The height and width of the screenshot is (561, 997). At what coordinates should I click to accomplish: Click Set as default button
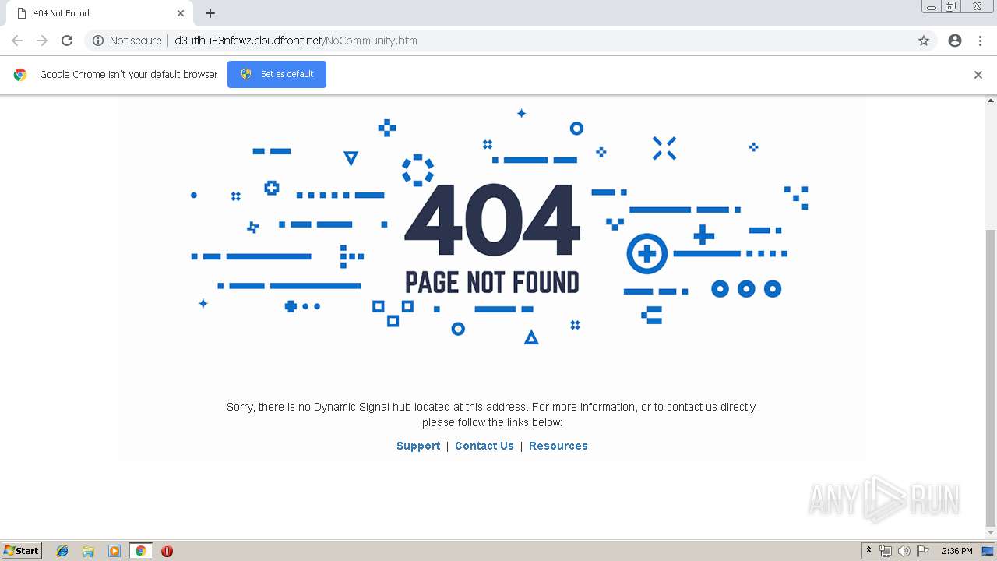pyautogui.click(x=277, y=75)
